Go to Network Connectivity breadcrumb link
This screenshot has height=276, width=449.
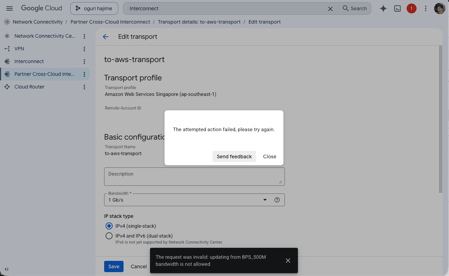[38, 22]
